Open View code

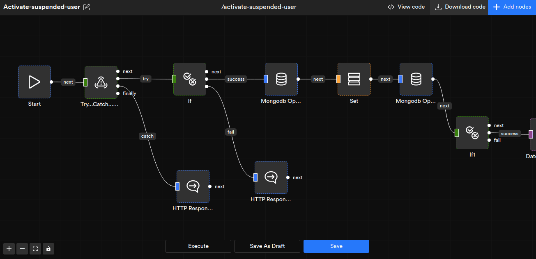point(406,7)
